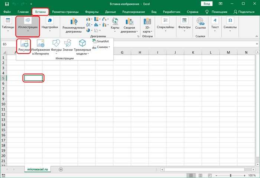Open the Формулы ribbon tab
Screen dimensions: 260x178
[x=92, y=12]
